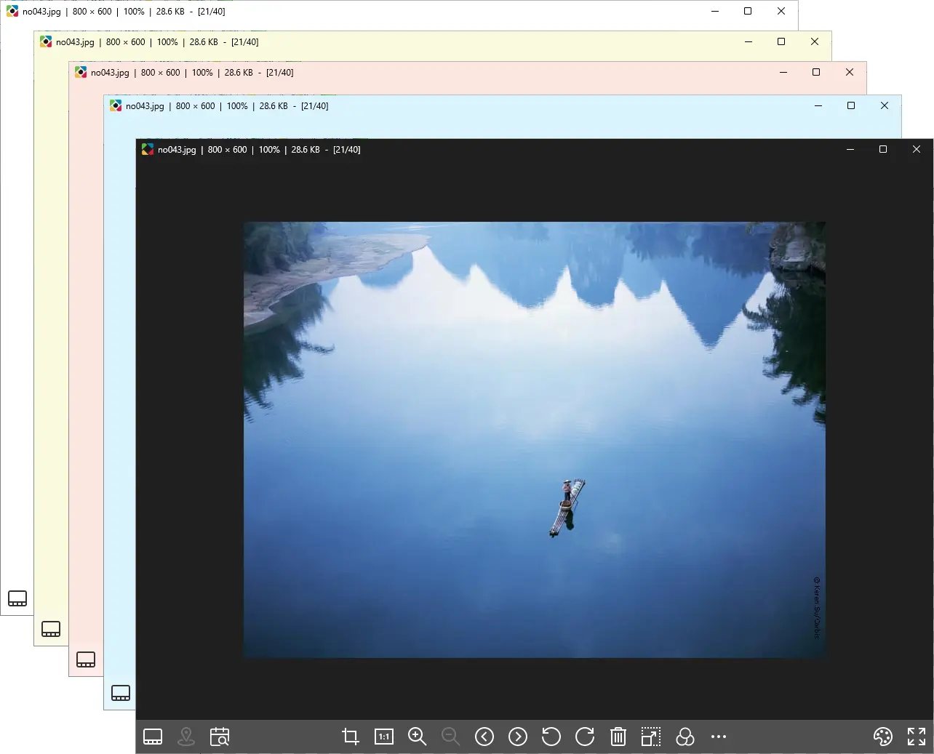Screen dimensions: 934x754
Task: Toggle the thumbnail gallery bar
Action: tap(152, 737)
